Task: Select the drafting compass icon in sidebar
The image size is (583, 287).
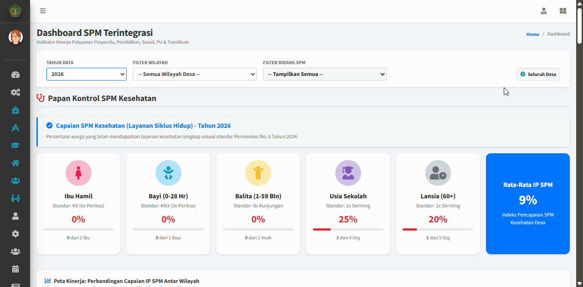Action: (x=15, y=128)
